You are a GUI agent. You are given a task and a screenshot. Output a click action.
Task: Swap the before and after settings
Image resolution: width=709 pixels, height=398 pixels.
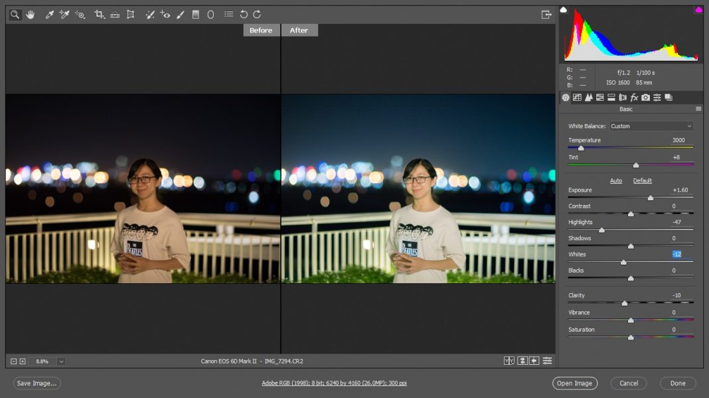coord(522,360)
